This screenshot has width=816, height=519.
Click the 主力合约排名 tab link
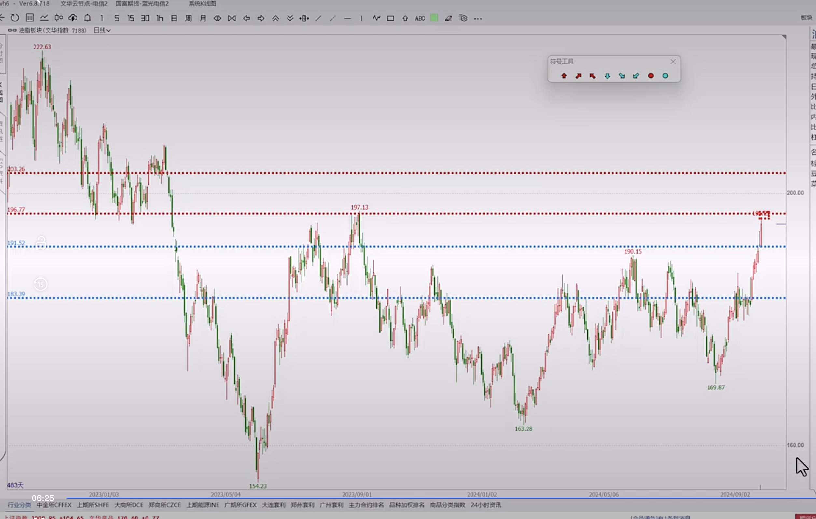[366, 505]
